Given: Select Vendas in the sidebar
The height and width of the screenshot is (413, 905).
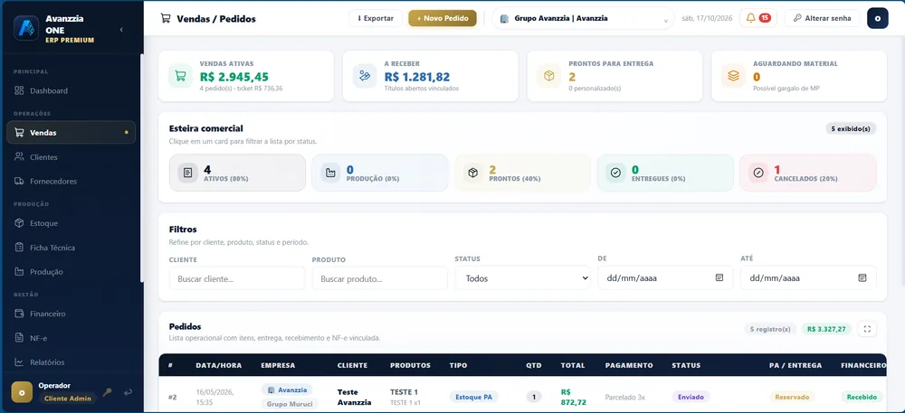Looking at the screenshot, I should coord(71,133).
